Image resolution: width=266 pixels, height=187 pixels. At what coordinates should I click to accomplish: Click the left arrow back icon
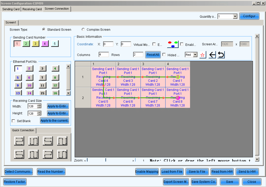(x=212, y=55)
